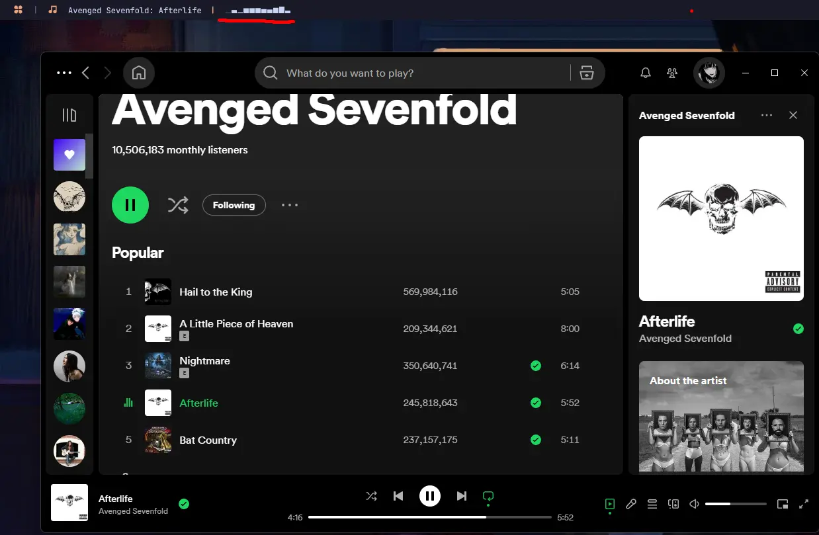Open the play queue
Viewport: 819px width, 535px height.
click(x=652, y=505)
